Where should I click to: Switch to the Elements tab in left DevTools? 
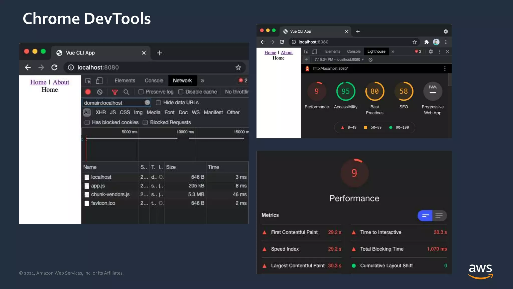(x=125, y=81)
